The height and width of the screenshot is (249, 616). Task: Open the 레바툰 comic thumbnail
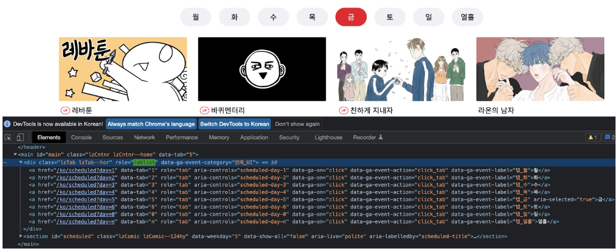click(x=123, y=69)
